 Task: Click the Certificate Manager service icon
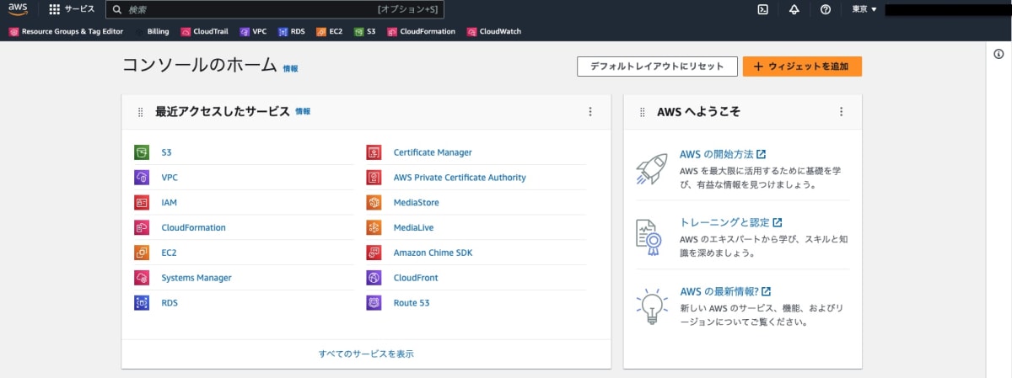(x=374, y=152)
